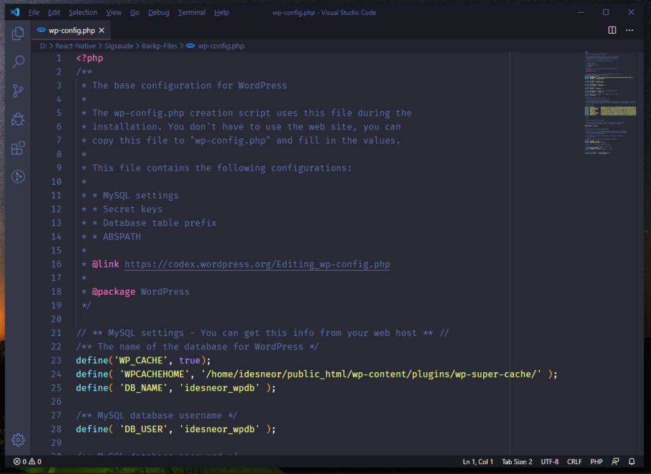
Task: Open the Debug menu
Action: pos(158,13)
